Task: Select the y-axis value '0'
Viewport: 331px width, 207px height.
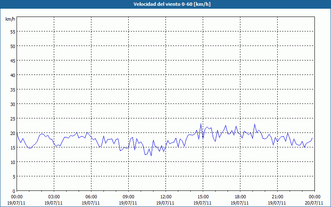Action: (x=14, y=191)
